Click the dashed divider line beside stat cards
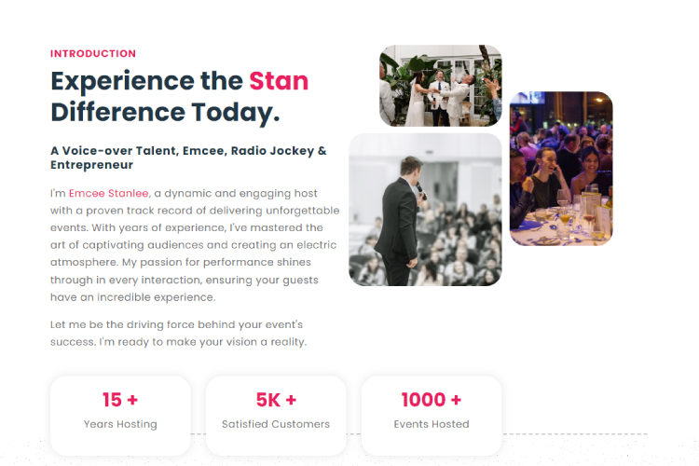Viewport: 699px width, 466px height. (578, 434)
